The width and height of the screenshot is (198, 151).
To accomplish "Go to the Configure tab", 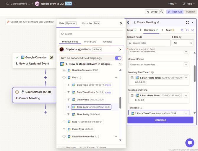I will pos(151,30).
